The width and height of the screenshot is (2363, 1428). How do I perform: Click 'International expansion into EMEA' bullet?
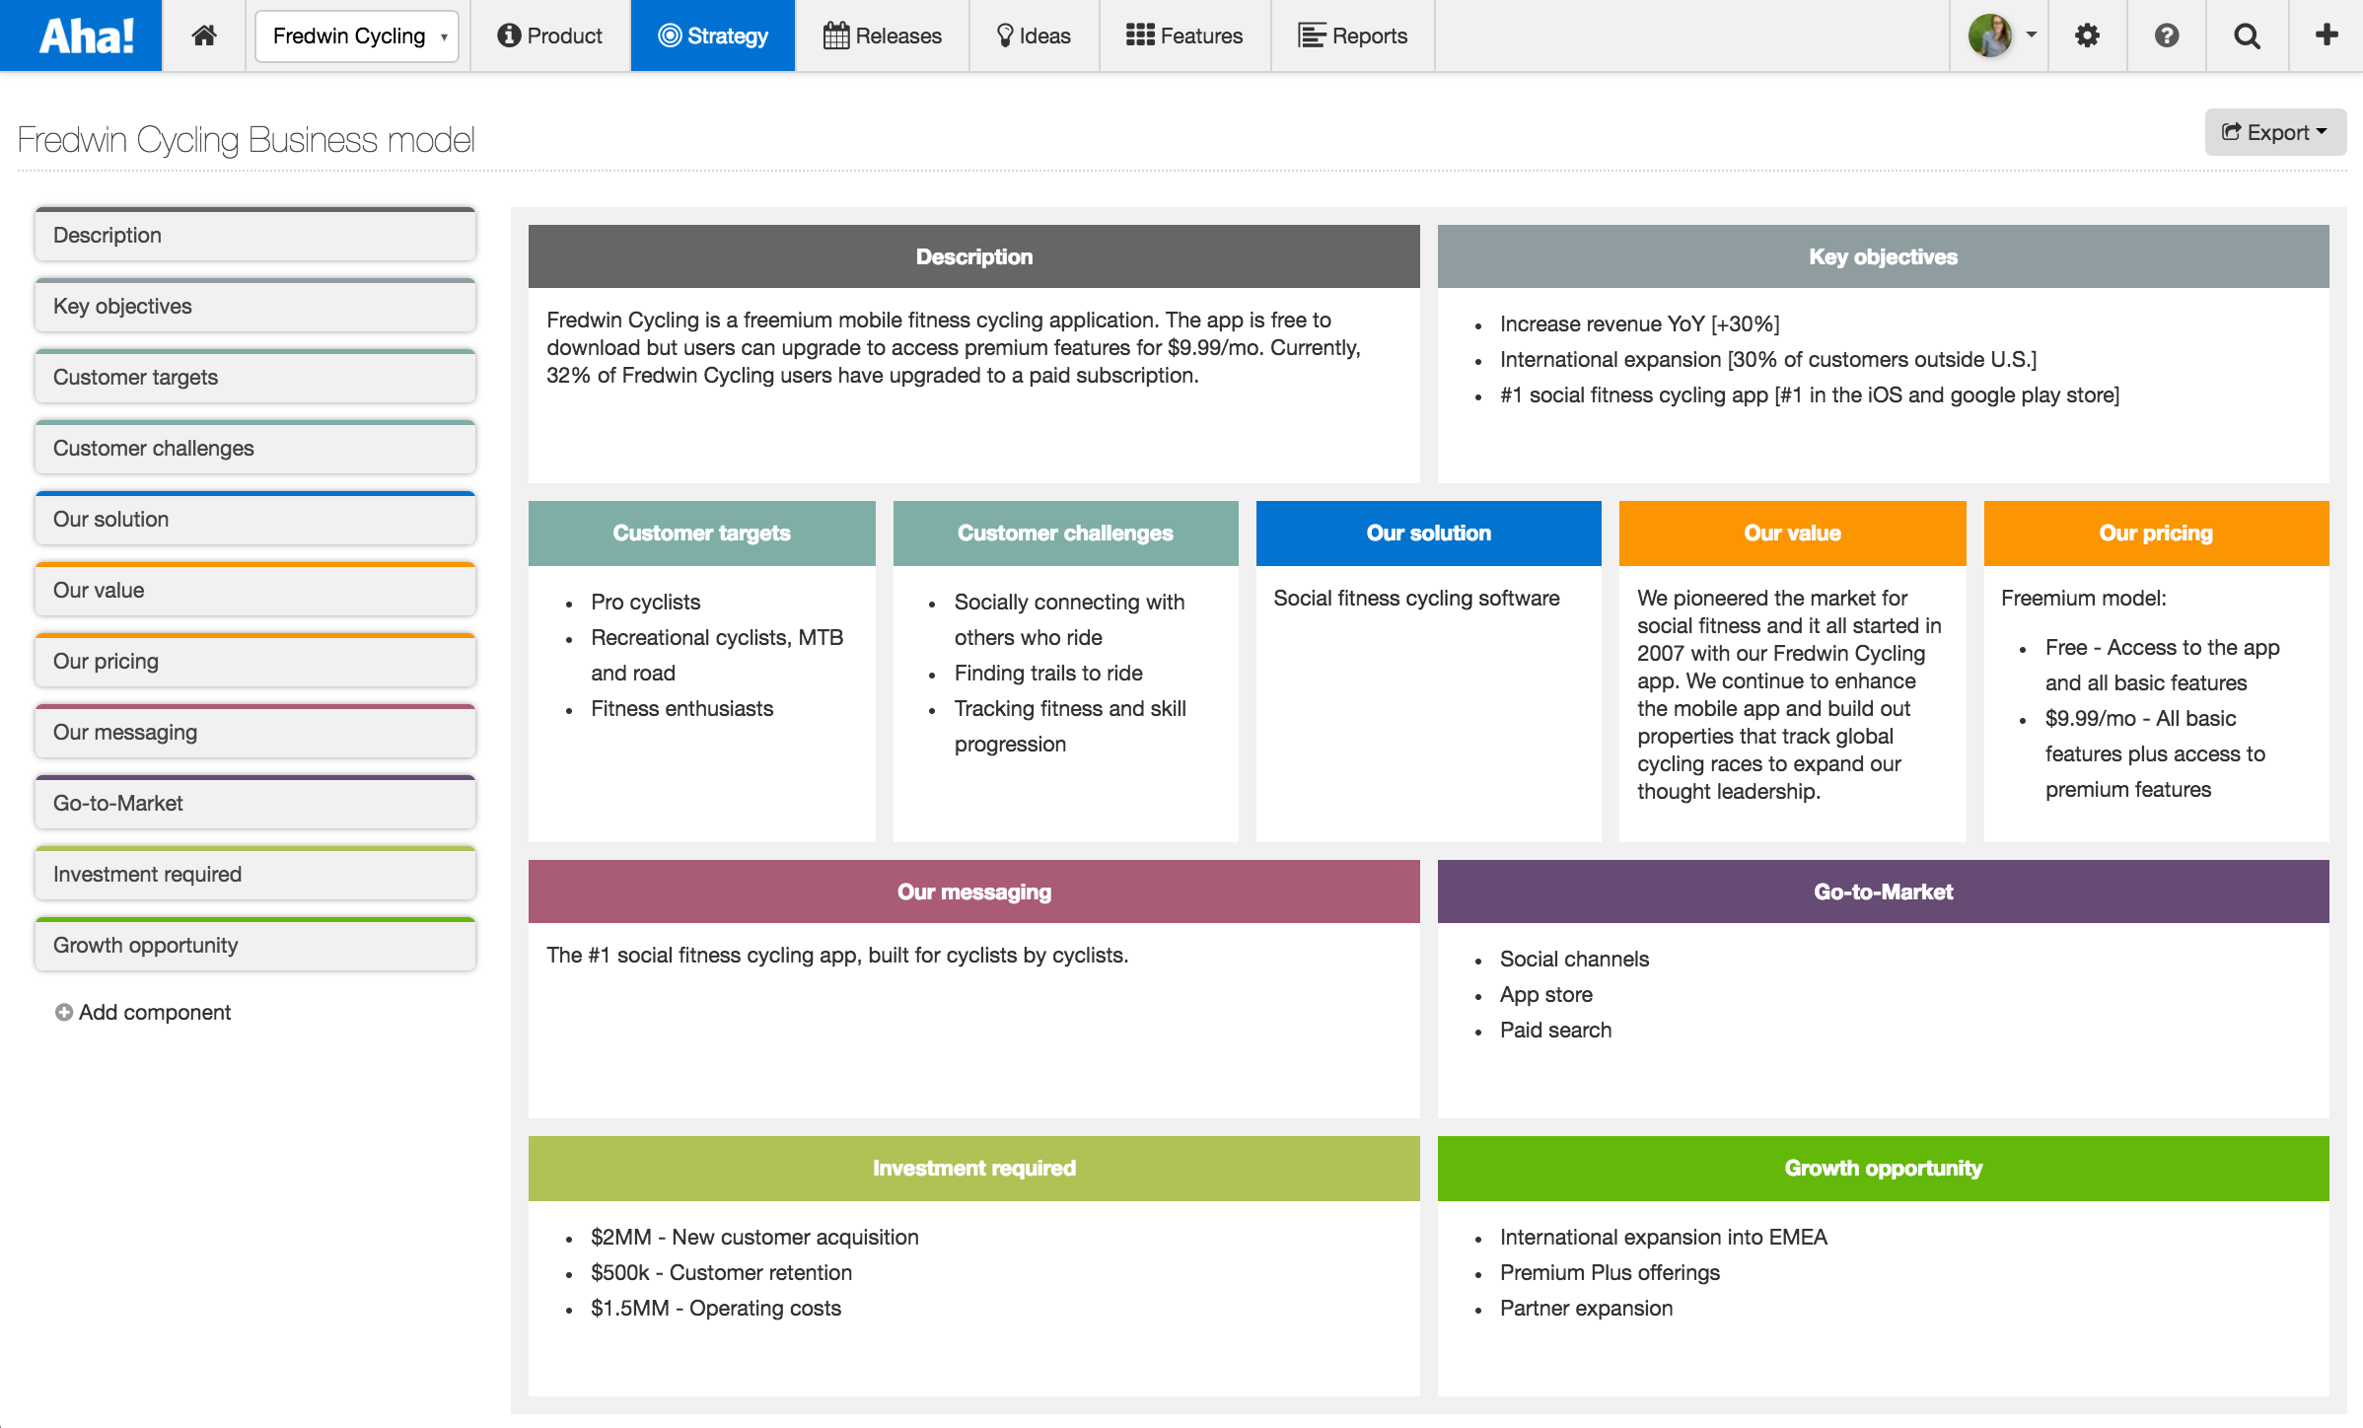click(1664, 1237)
